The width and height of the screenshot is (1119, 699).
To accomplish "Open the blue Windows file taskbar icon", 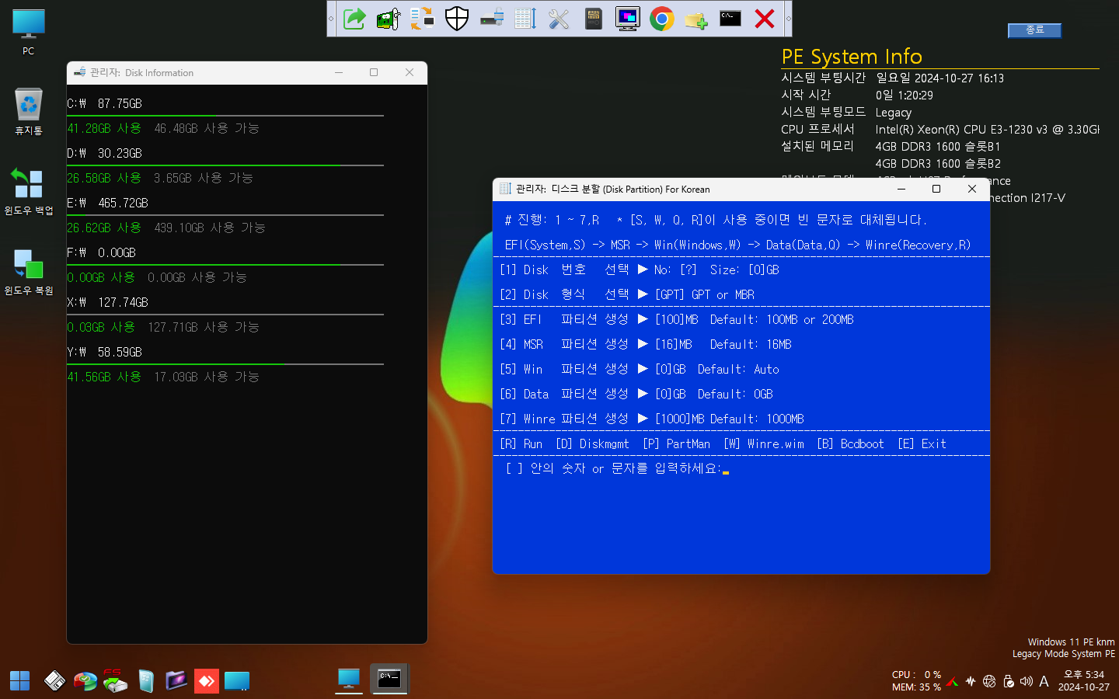I will tap(146, 681).
